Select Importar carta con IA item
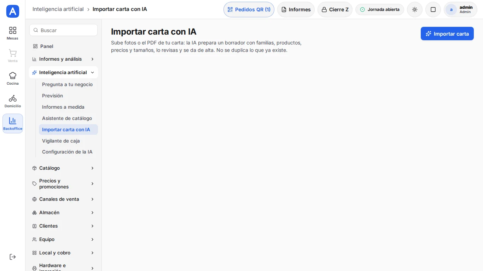Image resolution: width=483 pixels, height=271 pixels. 68,130
